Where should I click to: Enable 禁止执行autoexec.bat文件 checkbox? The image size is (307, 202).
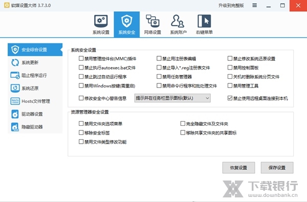(81, 68)
